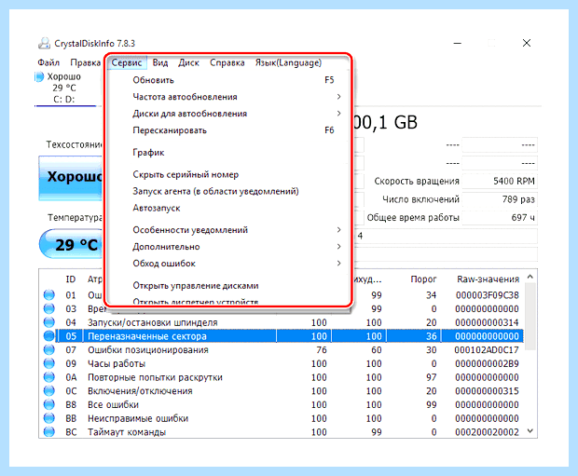Click the ID column header
The height and width of the screenshot is (476, 578).
coord(71,279)
